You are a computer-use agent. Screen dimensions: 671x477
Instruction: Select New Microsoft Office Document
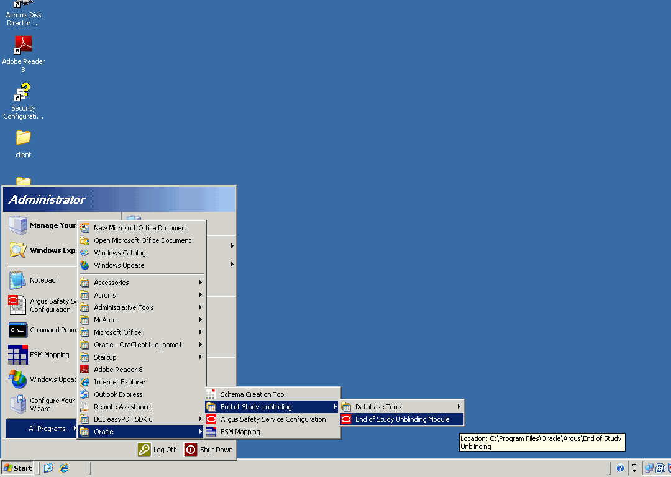click(x=141, y=228)
